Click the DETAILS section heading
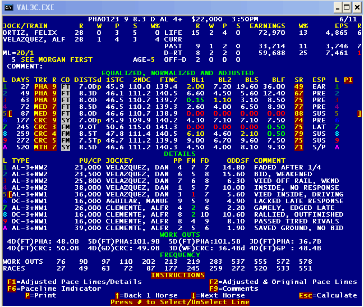The image size is (364, 307). [x=180, y=154]
